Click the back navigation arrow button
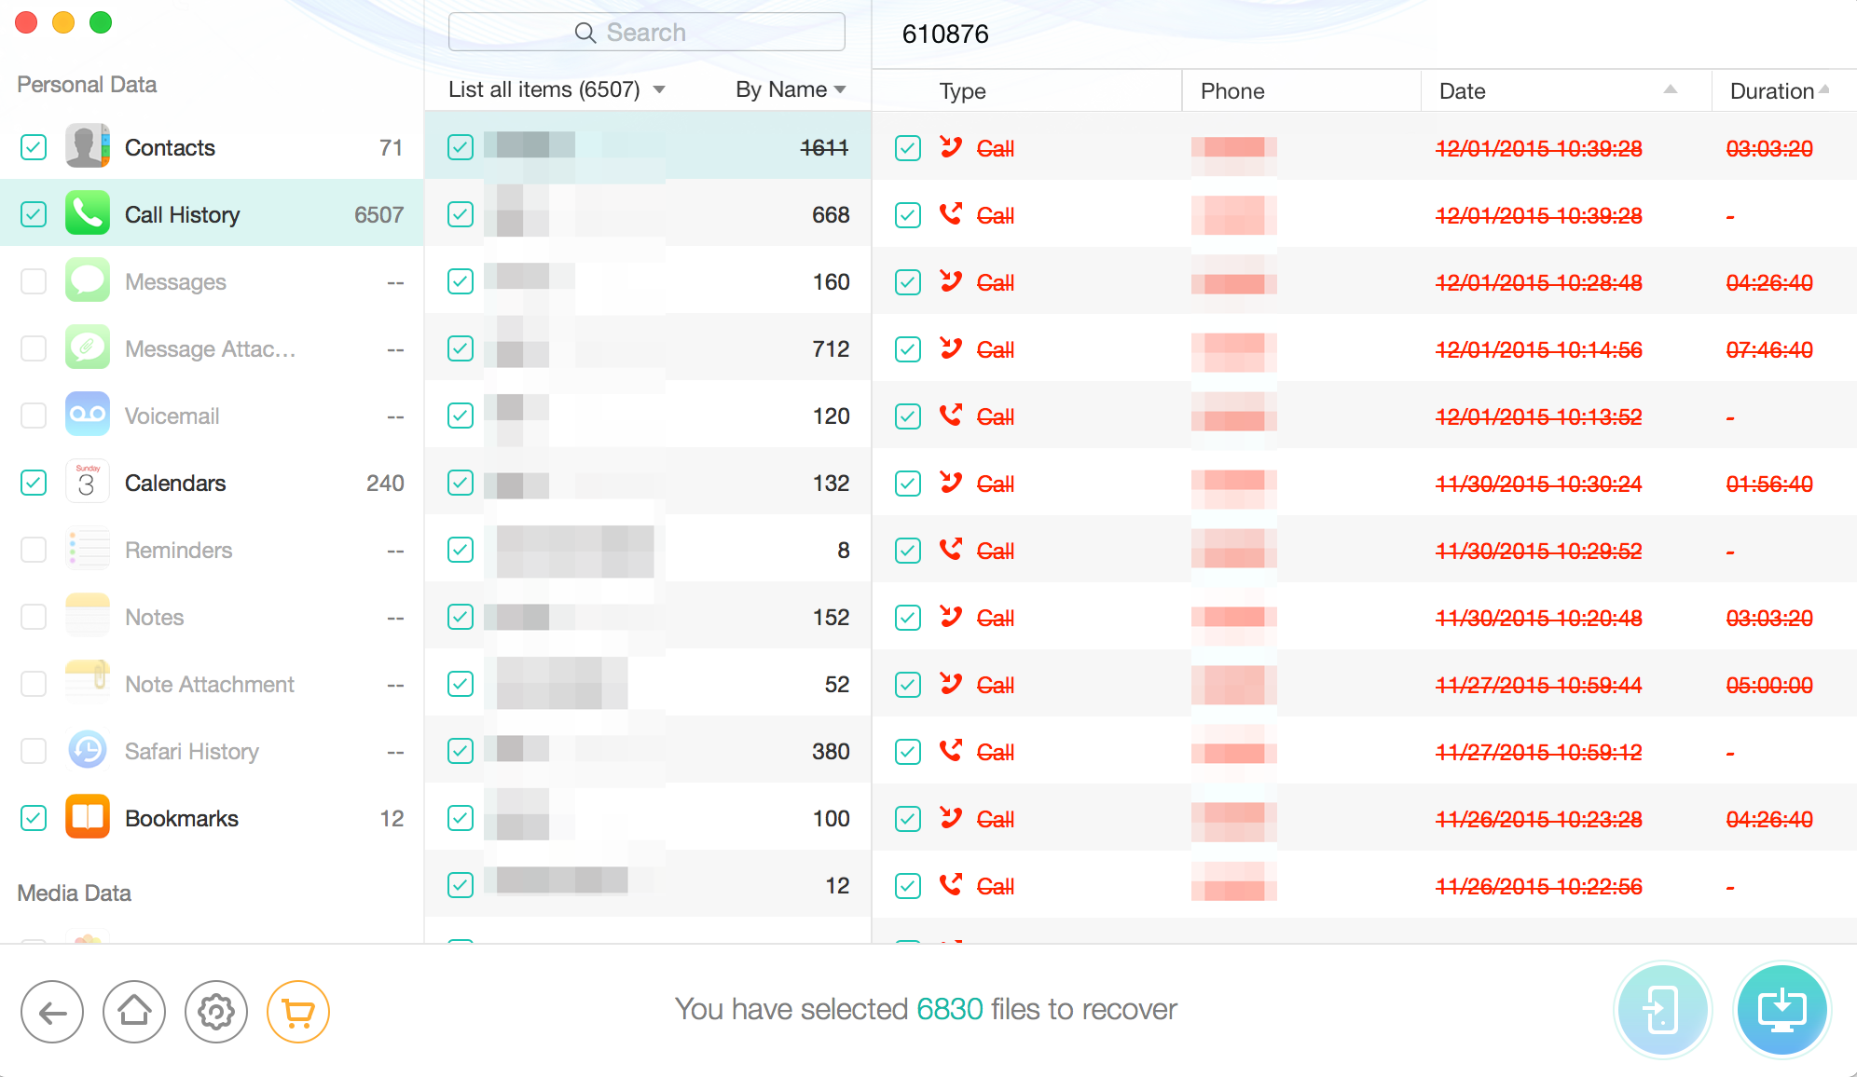Viewport: 1857px width, 1077px height. [54, 1010]
